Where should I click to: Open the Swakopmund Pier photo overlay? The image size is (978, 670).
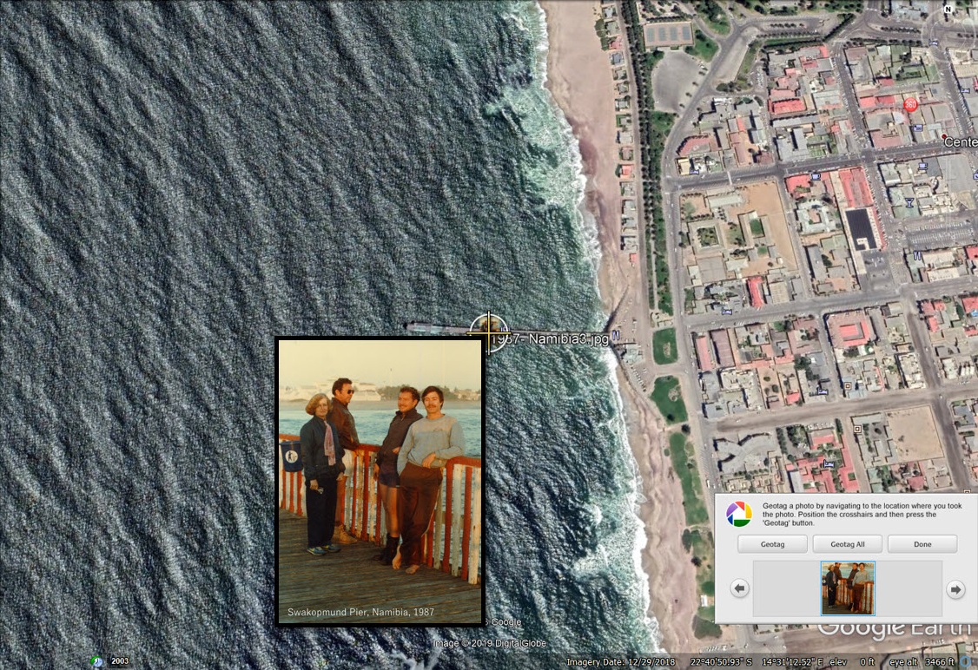point(380,481)
